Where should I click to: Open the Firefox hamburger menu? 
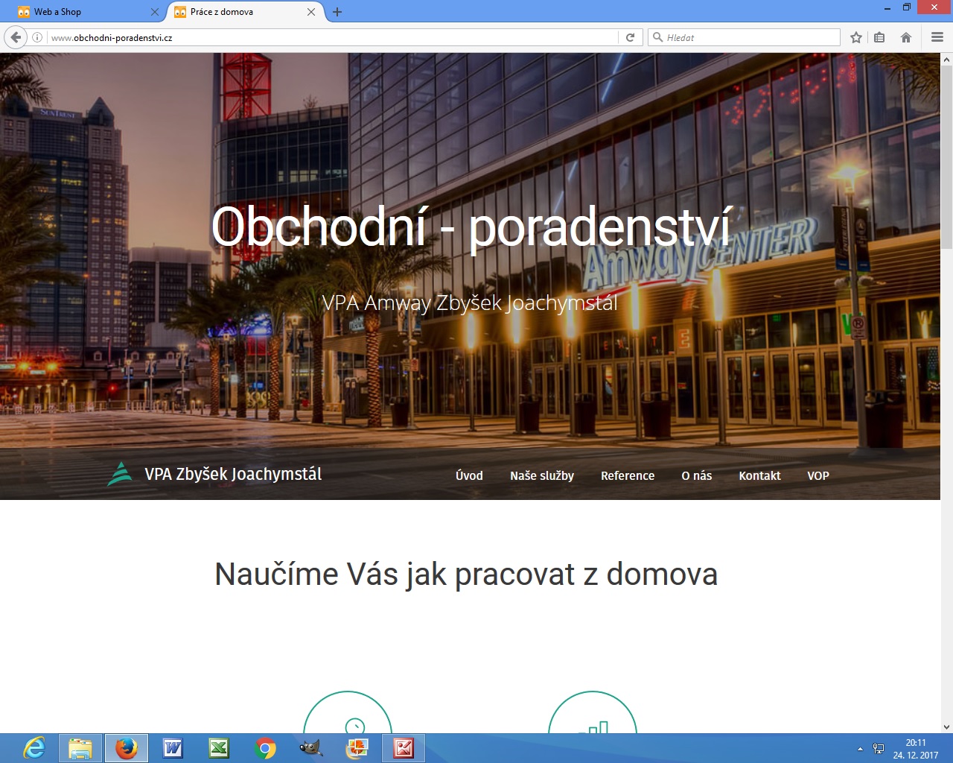coord(937,37)
